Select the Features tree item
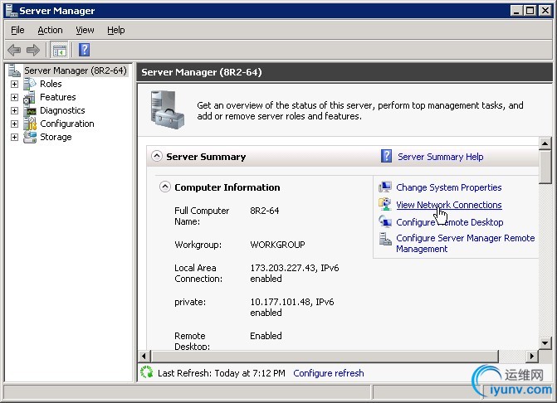This screenshot has width=557, height=403. click(x=58, y=97)
